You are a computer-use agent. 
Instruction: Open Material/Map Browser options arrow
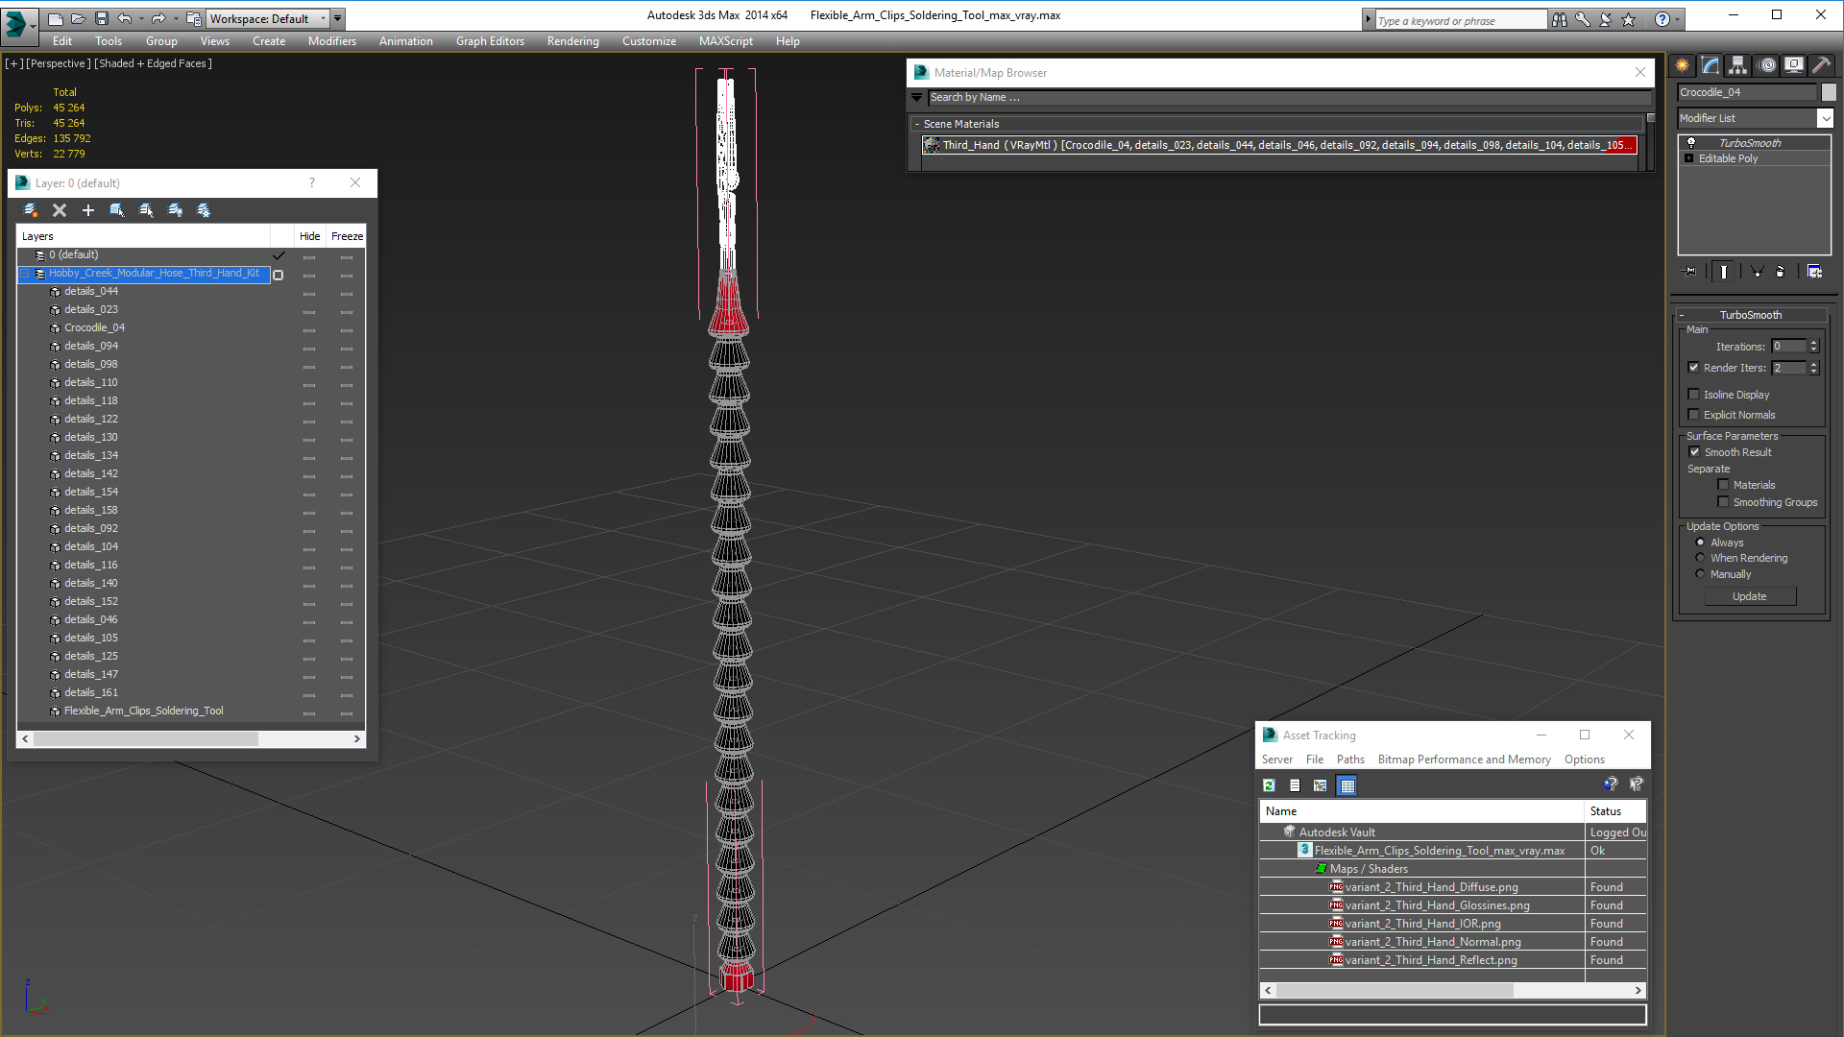[x=917, y=97]
